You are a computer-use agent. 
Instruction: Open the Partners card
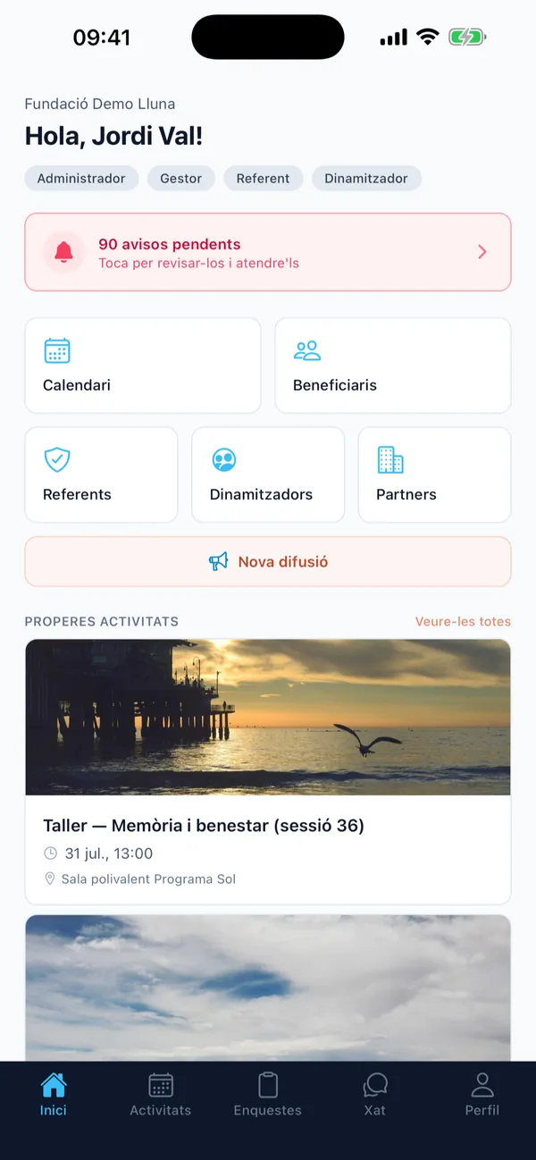point(434,475)
